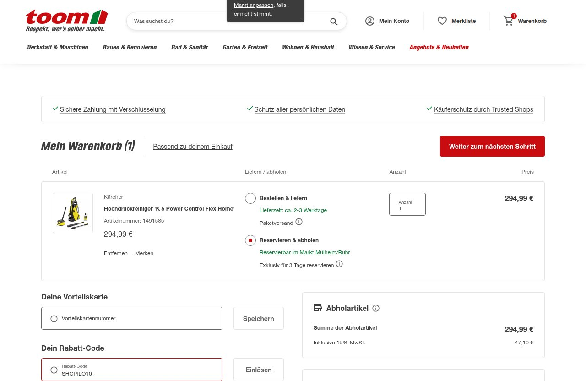
Task: Open the Warenkorb cart icon
Action: (x=509, y=21)
